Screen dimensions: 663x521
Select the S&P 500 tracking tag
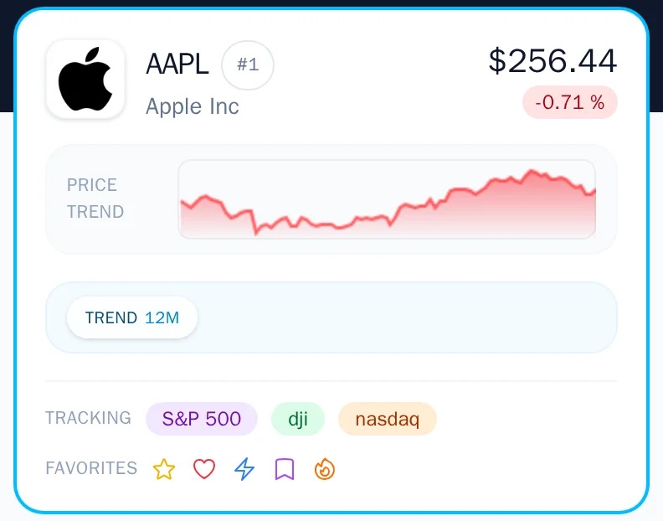pyautogui.click(x=202, y=419)
